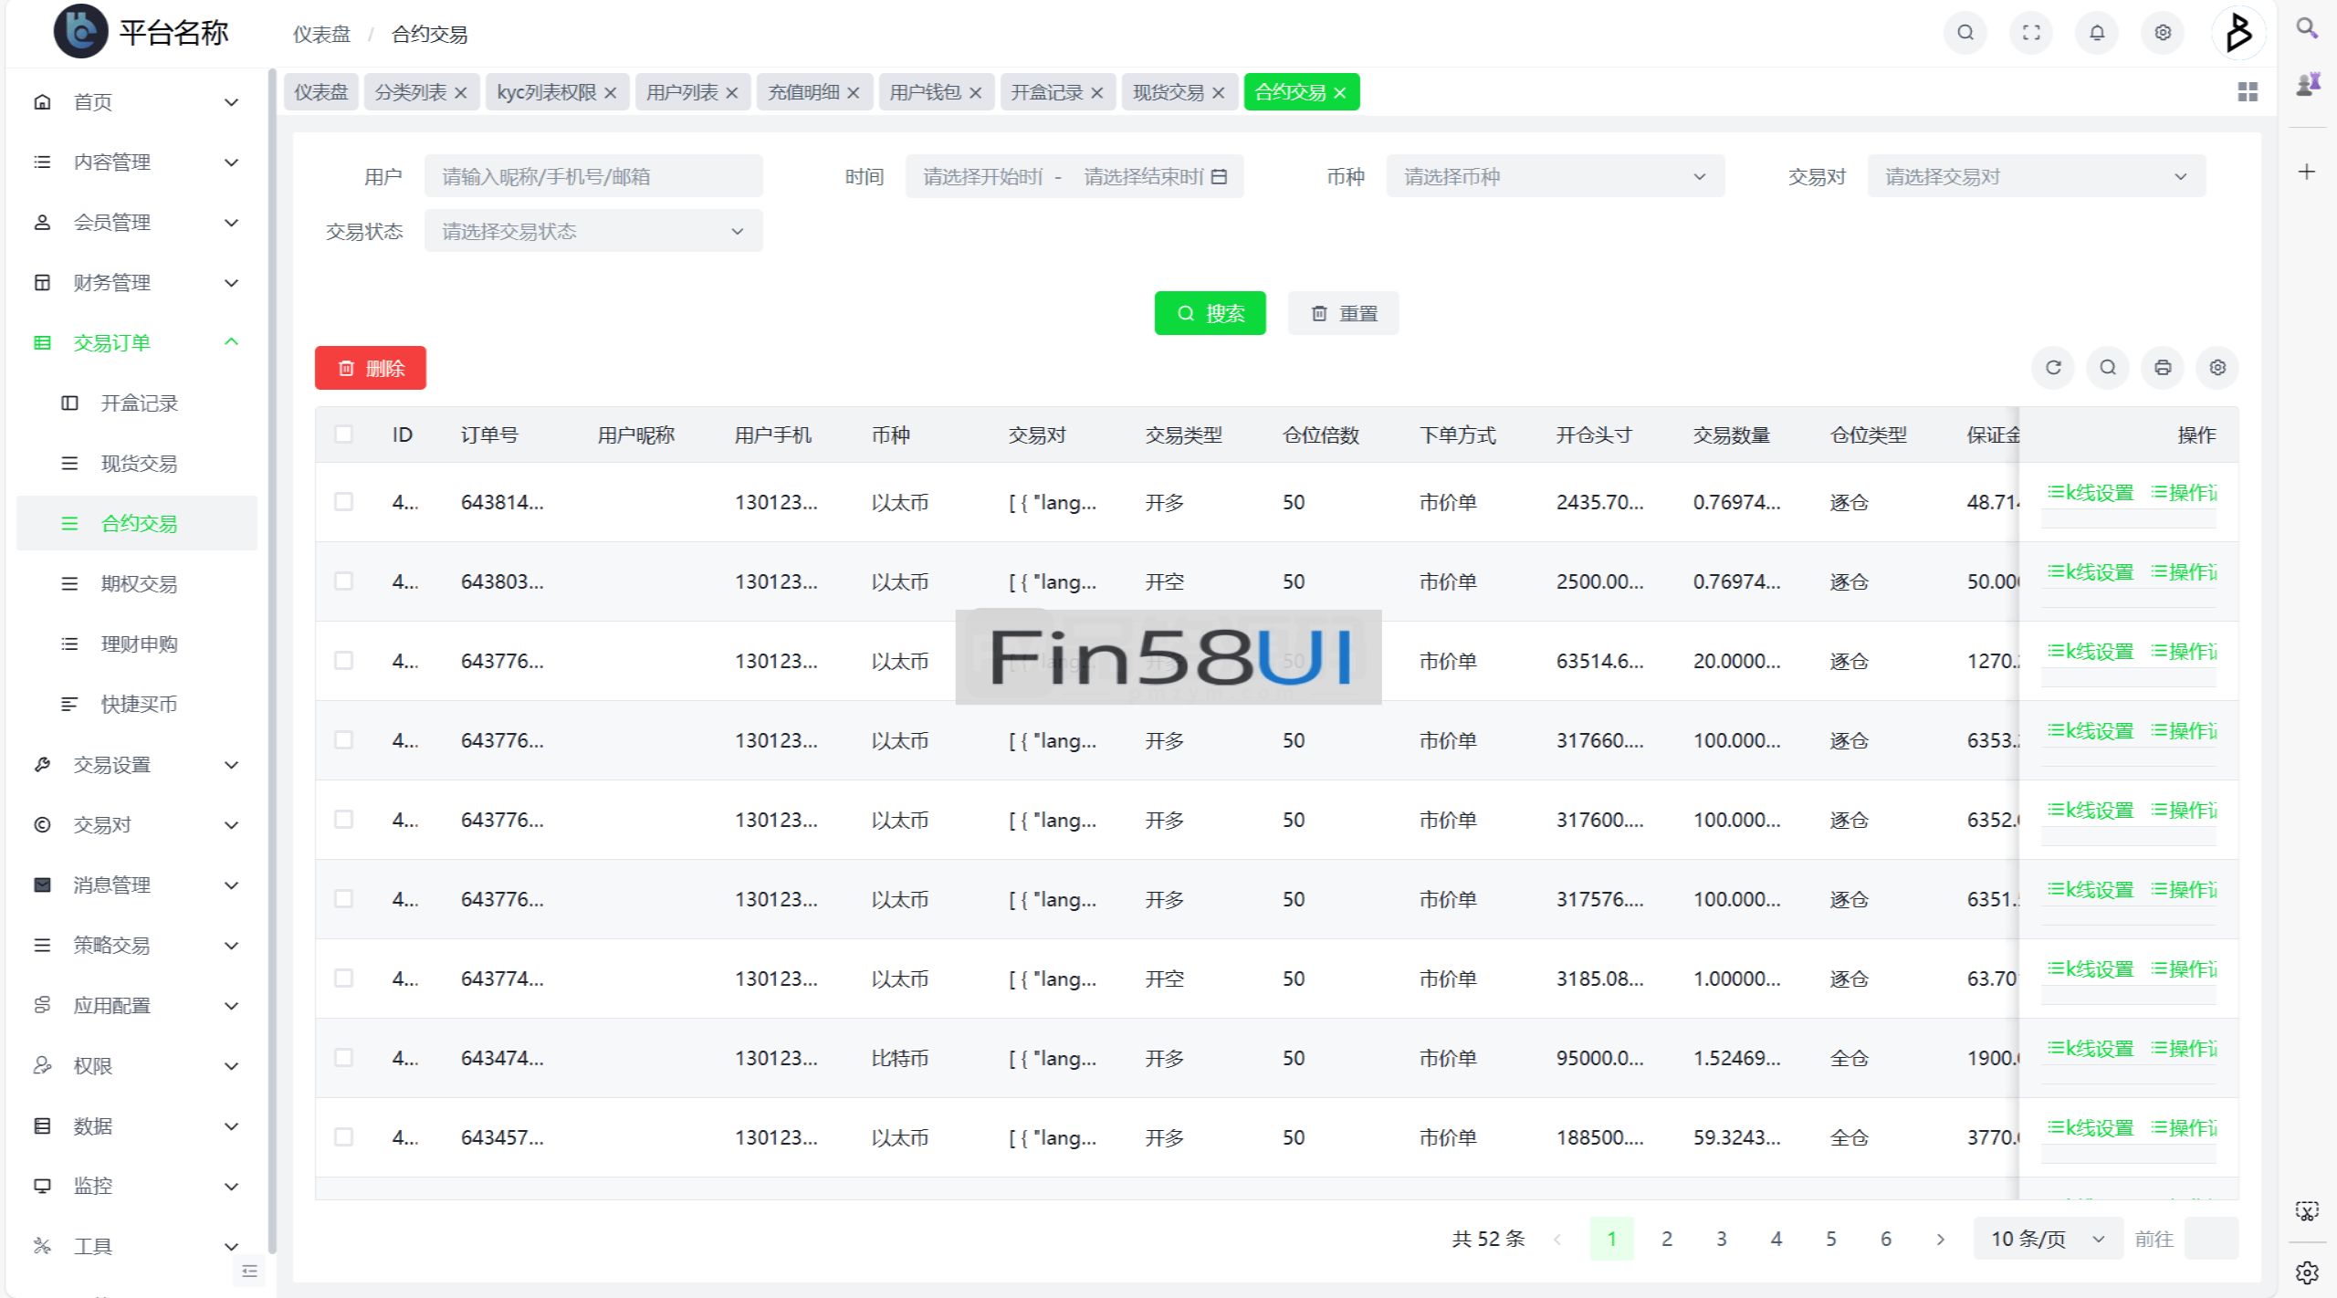Check the select-all checkbox in table header
Screen dimensions: 2337x1298
click(x=343, y=434)
